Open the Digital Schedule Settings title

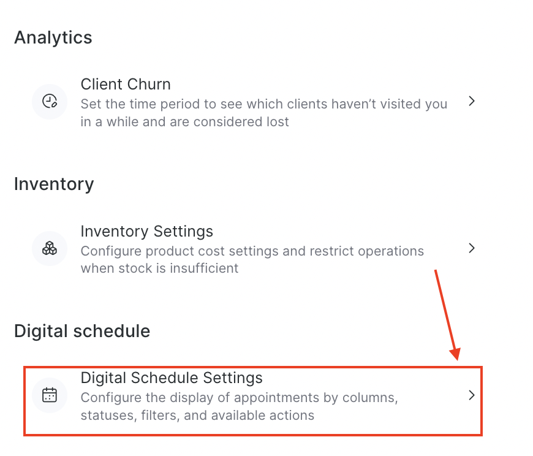point(172,378)
